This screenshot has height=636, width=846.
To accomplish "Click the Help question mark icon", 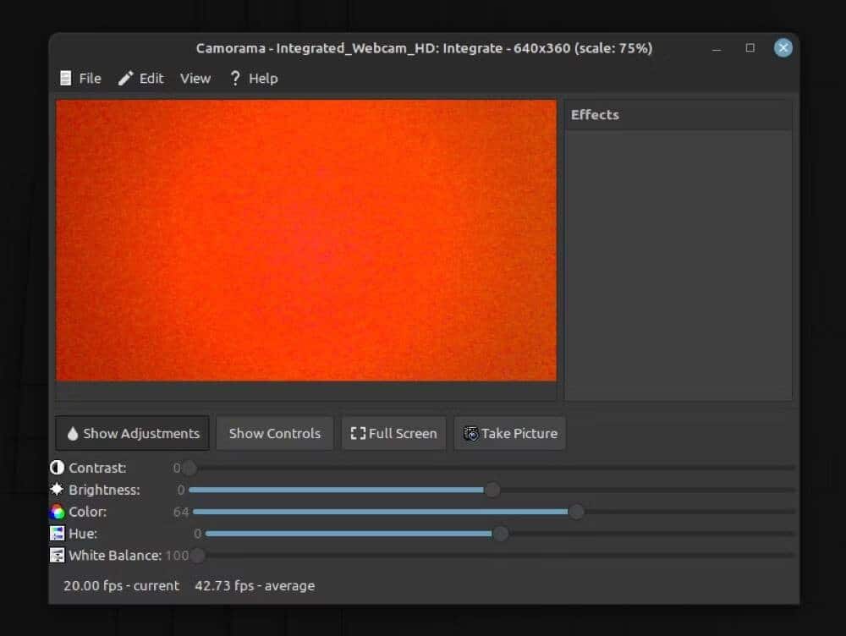I will tap(235, 79).
